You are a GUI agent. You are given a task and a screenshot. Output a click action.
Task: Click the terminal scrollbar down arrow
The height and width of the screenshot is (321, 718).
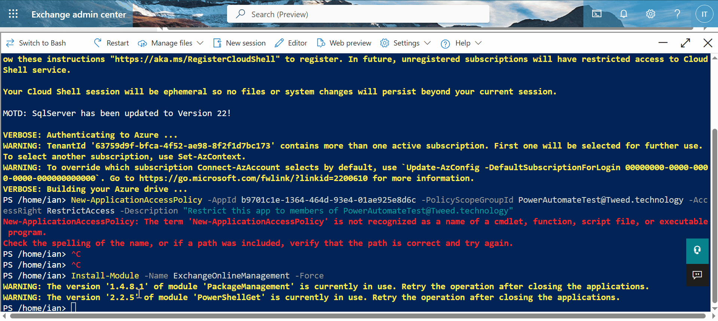(715, 309)
